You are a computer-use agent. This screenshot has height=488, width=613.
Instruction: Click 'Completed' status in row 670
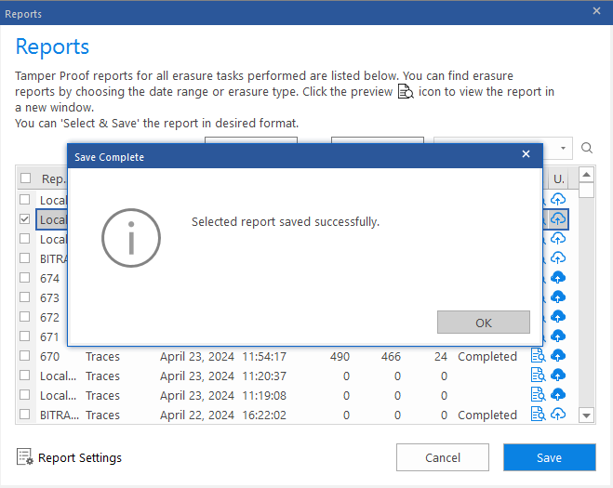tap(487, 356)
